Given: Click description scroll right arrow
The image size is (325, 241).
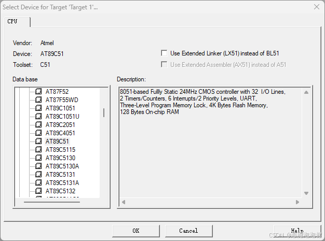Looking at the screenshot, I should [297, 202].
